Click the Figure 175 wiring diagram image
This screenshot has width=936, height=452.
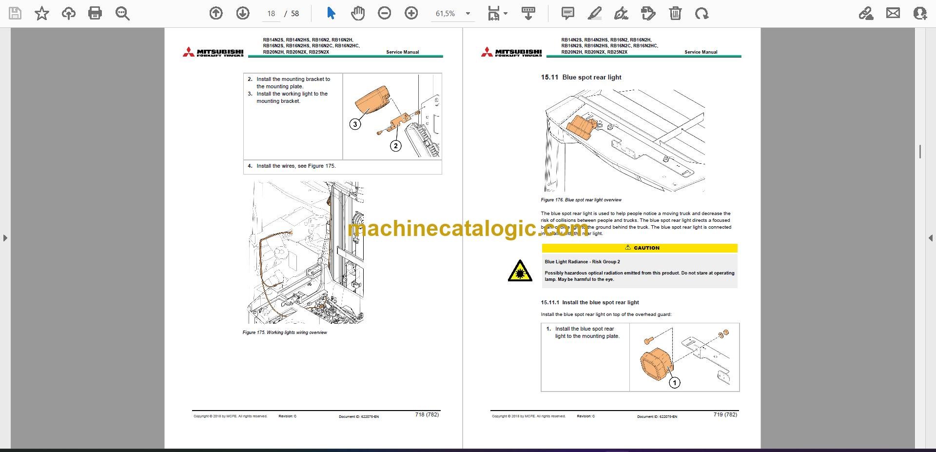click(x=306, y=253)
